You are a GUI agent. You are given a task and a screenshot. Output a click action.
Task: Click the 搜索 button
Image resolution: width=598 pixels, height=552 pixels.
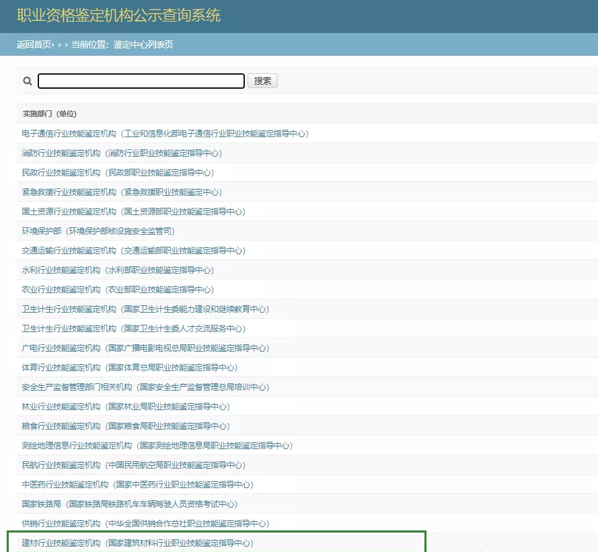tap(262, 81)
